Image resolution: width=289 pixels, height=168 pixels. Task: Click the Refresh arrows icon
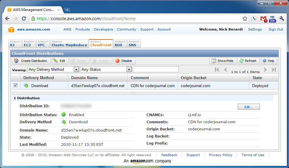241,61
